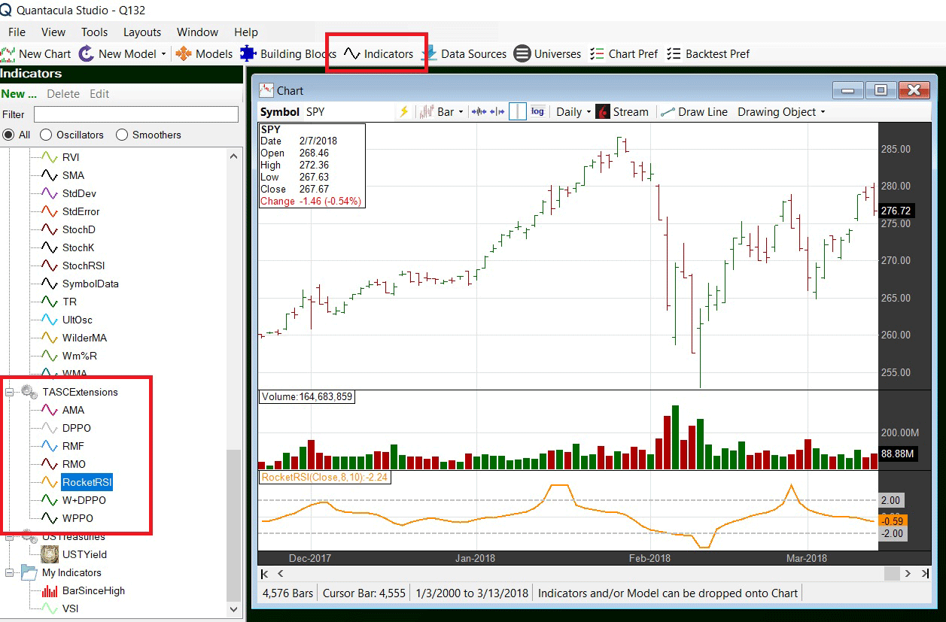The image size is (946, 622).
Task: Click New... in Indicators panel
Action: coord(19,94)
